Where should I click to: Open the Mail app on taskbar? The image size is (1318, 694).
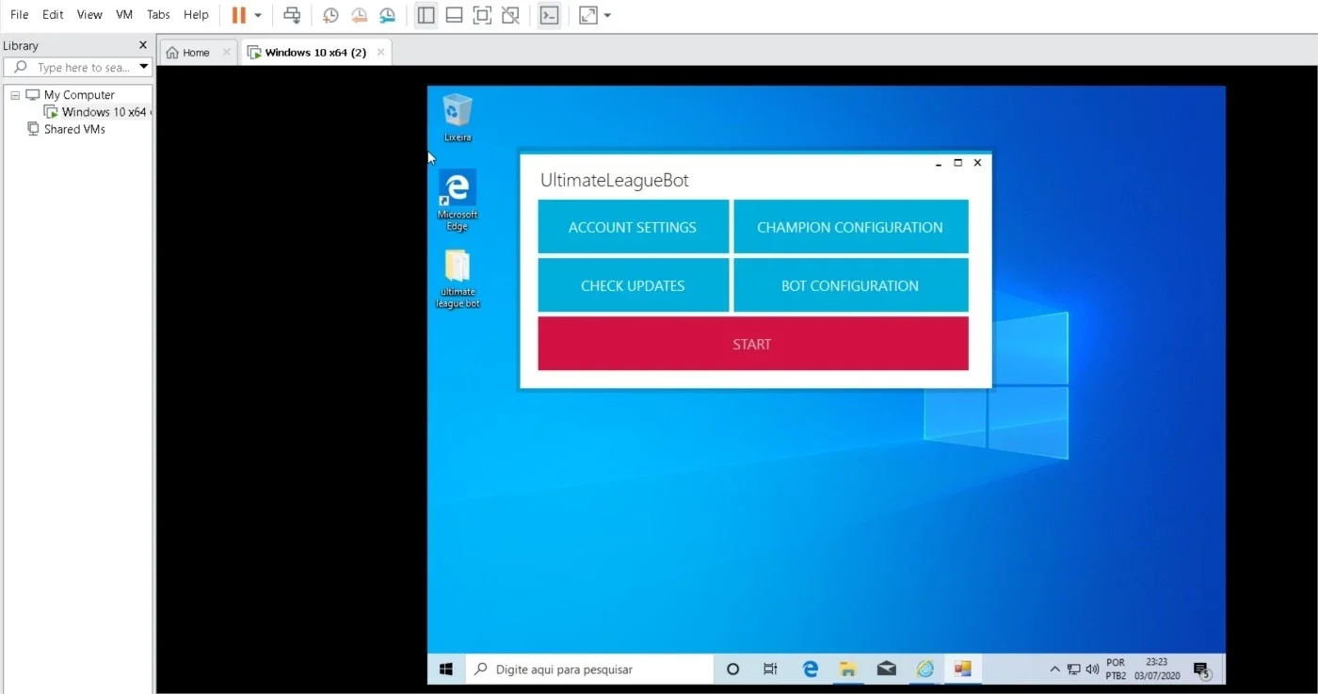pos(887,670)
